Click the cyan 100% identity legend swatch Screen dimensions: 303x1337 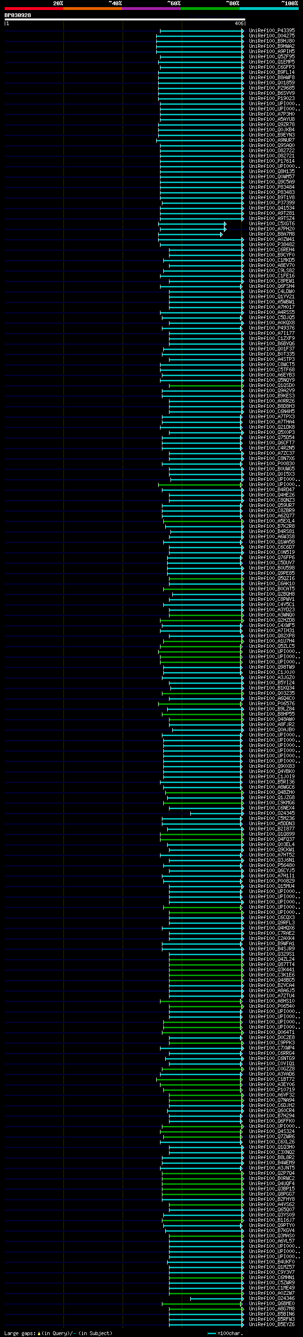tap(269, 9)
